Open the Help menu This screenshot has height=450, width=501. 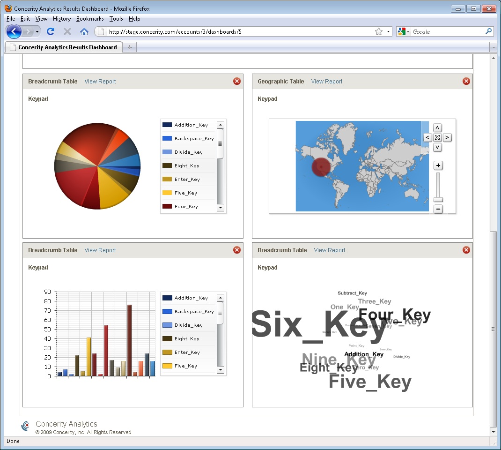[x=134, y=19]
